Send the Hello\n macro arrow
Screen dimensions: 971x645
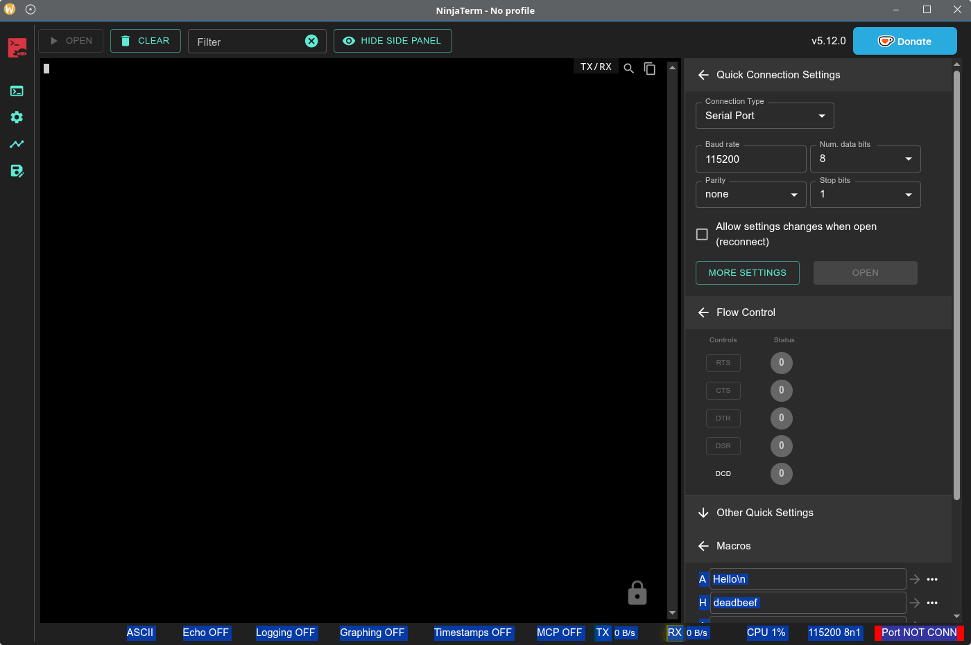pos(915,579)
